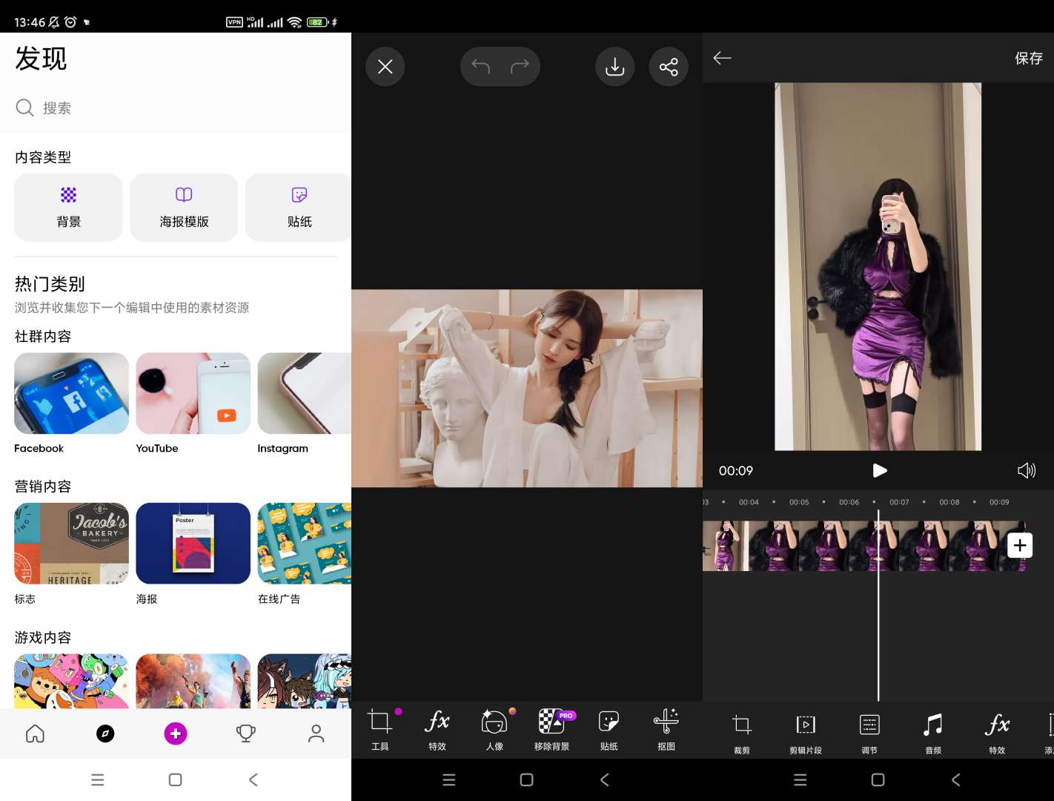Switch to the profile tab
This screenshot has height=801, width=1054.
(316, 734)
